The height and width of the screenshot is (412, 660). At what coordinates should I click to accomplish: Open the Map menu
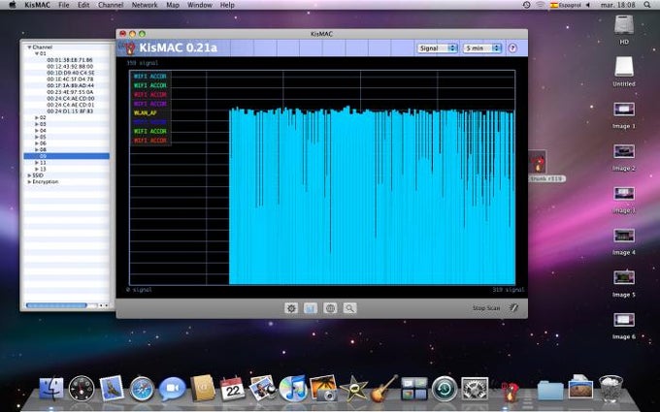click(x=173, y=5)
